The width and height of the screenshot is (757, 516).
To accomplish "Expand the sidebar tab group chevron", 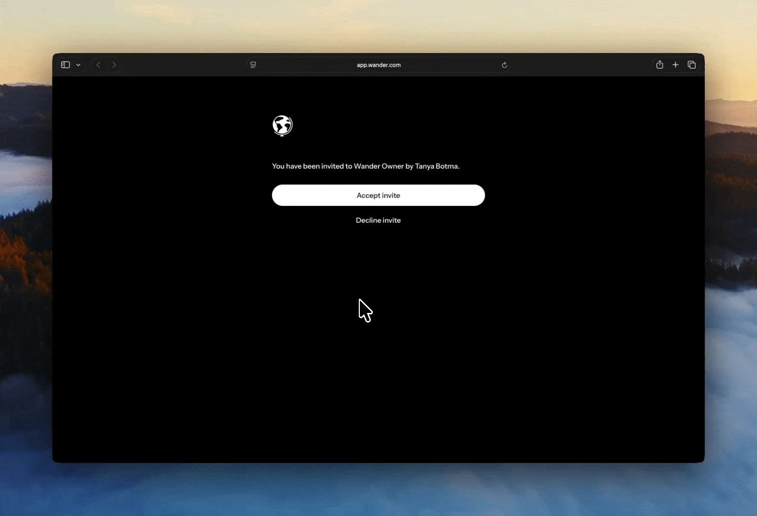I will [x=78, y=65].
